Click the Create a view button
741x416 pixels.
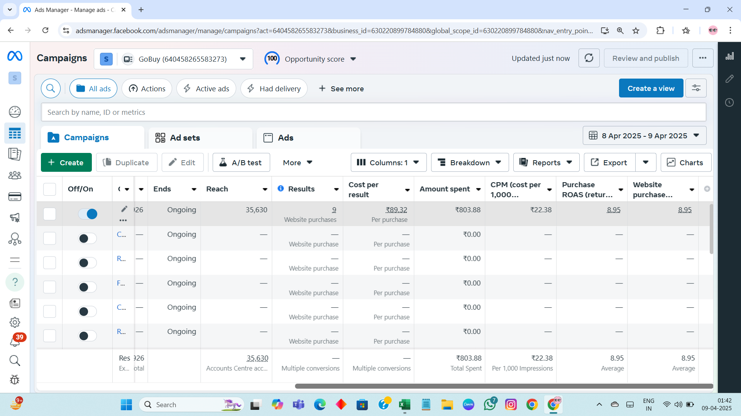651,88
